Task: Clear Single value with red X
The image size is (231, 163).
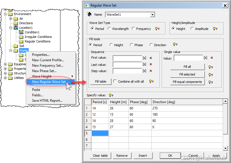Action: (x=212, y=58)
